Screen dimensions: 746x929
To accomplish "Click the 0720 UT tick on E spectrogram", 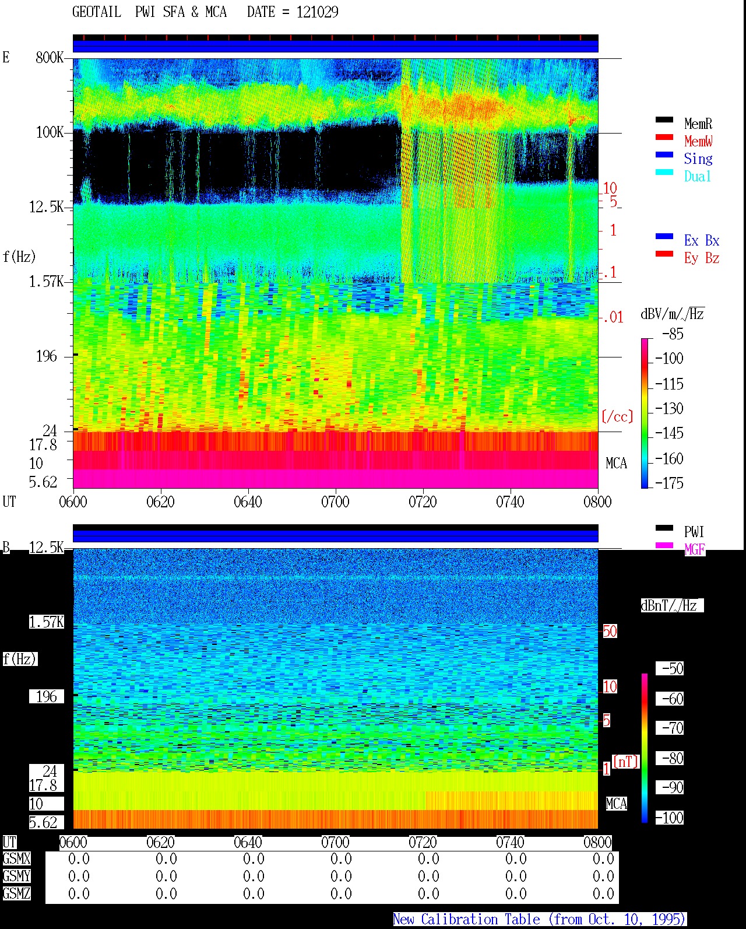I will pos(423,502).
